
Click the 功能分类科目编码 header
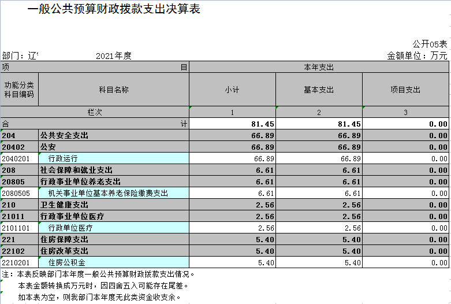tap(19, 90)
